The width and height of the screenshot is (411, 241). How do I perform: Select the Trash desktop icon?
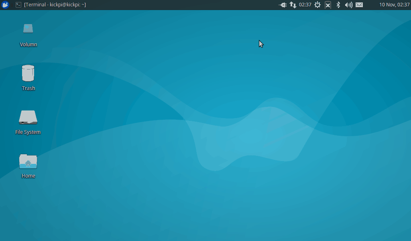(x=28, y=74)
